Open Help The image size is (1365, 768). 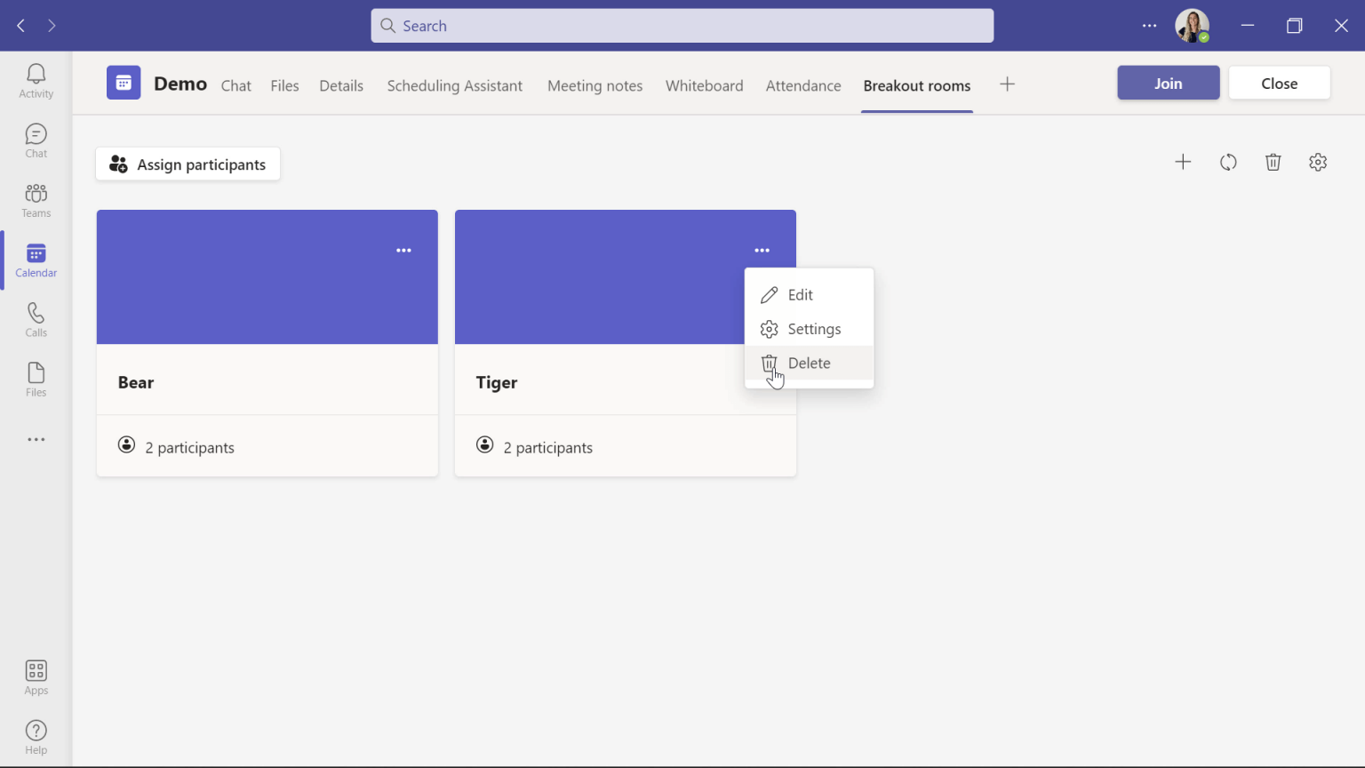[x=36, y=735]
